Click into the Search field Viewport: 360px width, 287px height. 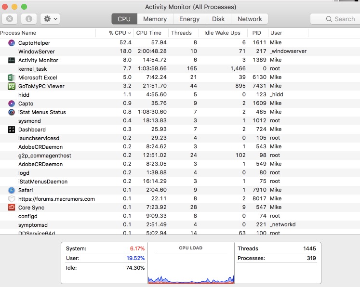click(x=335, y=19)
